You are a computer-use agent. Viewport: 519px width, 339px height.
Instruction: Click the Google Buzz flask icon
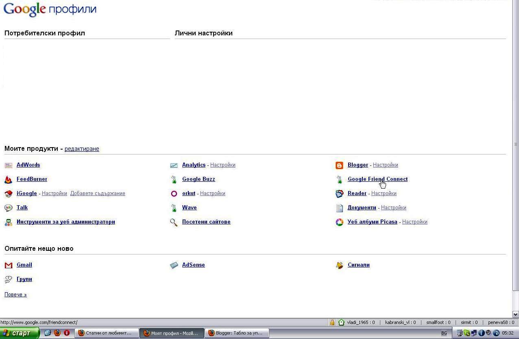point(174,179)
